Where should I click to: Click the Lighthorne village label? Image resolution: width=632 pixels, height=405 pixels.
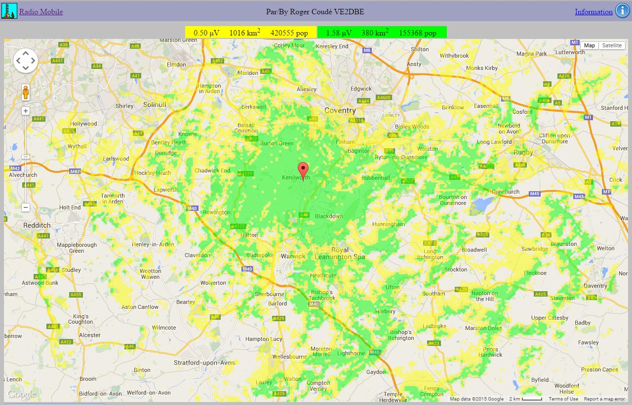[351, 353]
